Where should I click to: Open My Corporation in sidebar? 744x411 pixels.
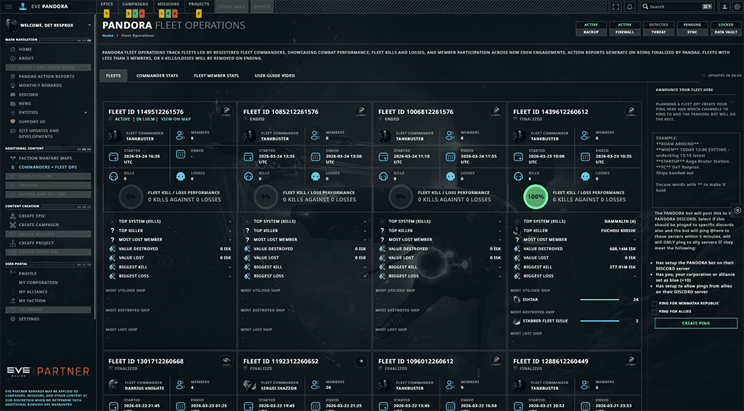tap(38, 282)
